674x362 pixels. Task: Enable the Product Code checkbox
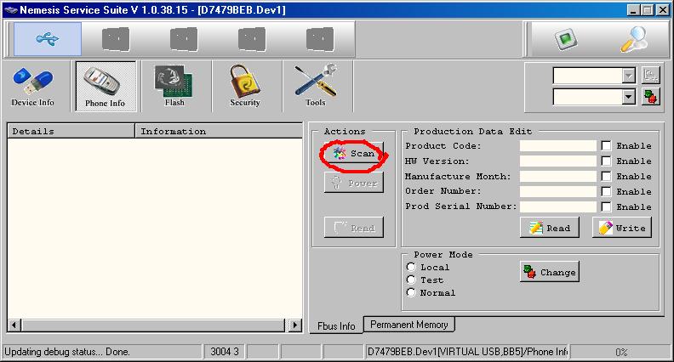[x=606, y=145]
